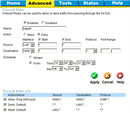
Task: Set schedule to Always
Action: (31, 57)
